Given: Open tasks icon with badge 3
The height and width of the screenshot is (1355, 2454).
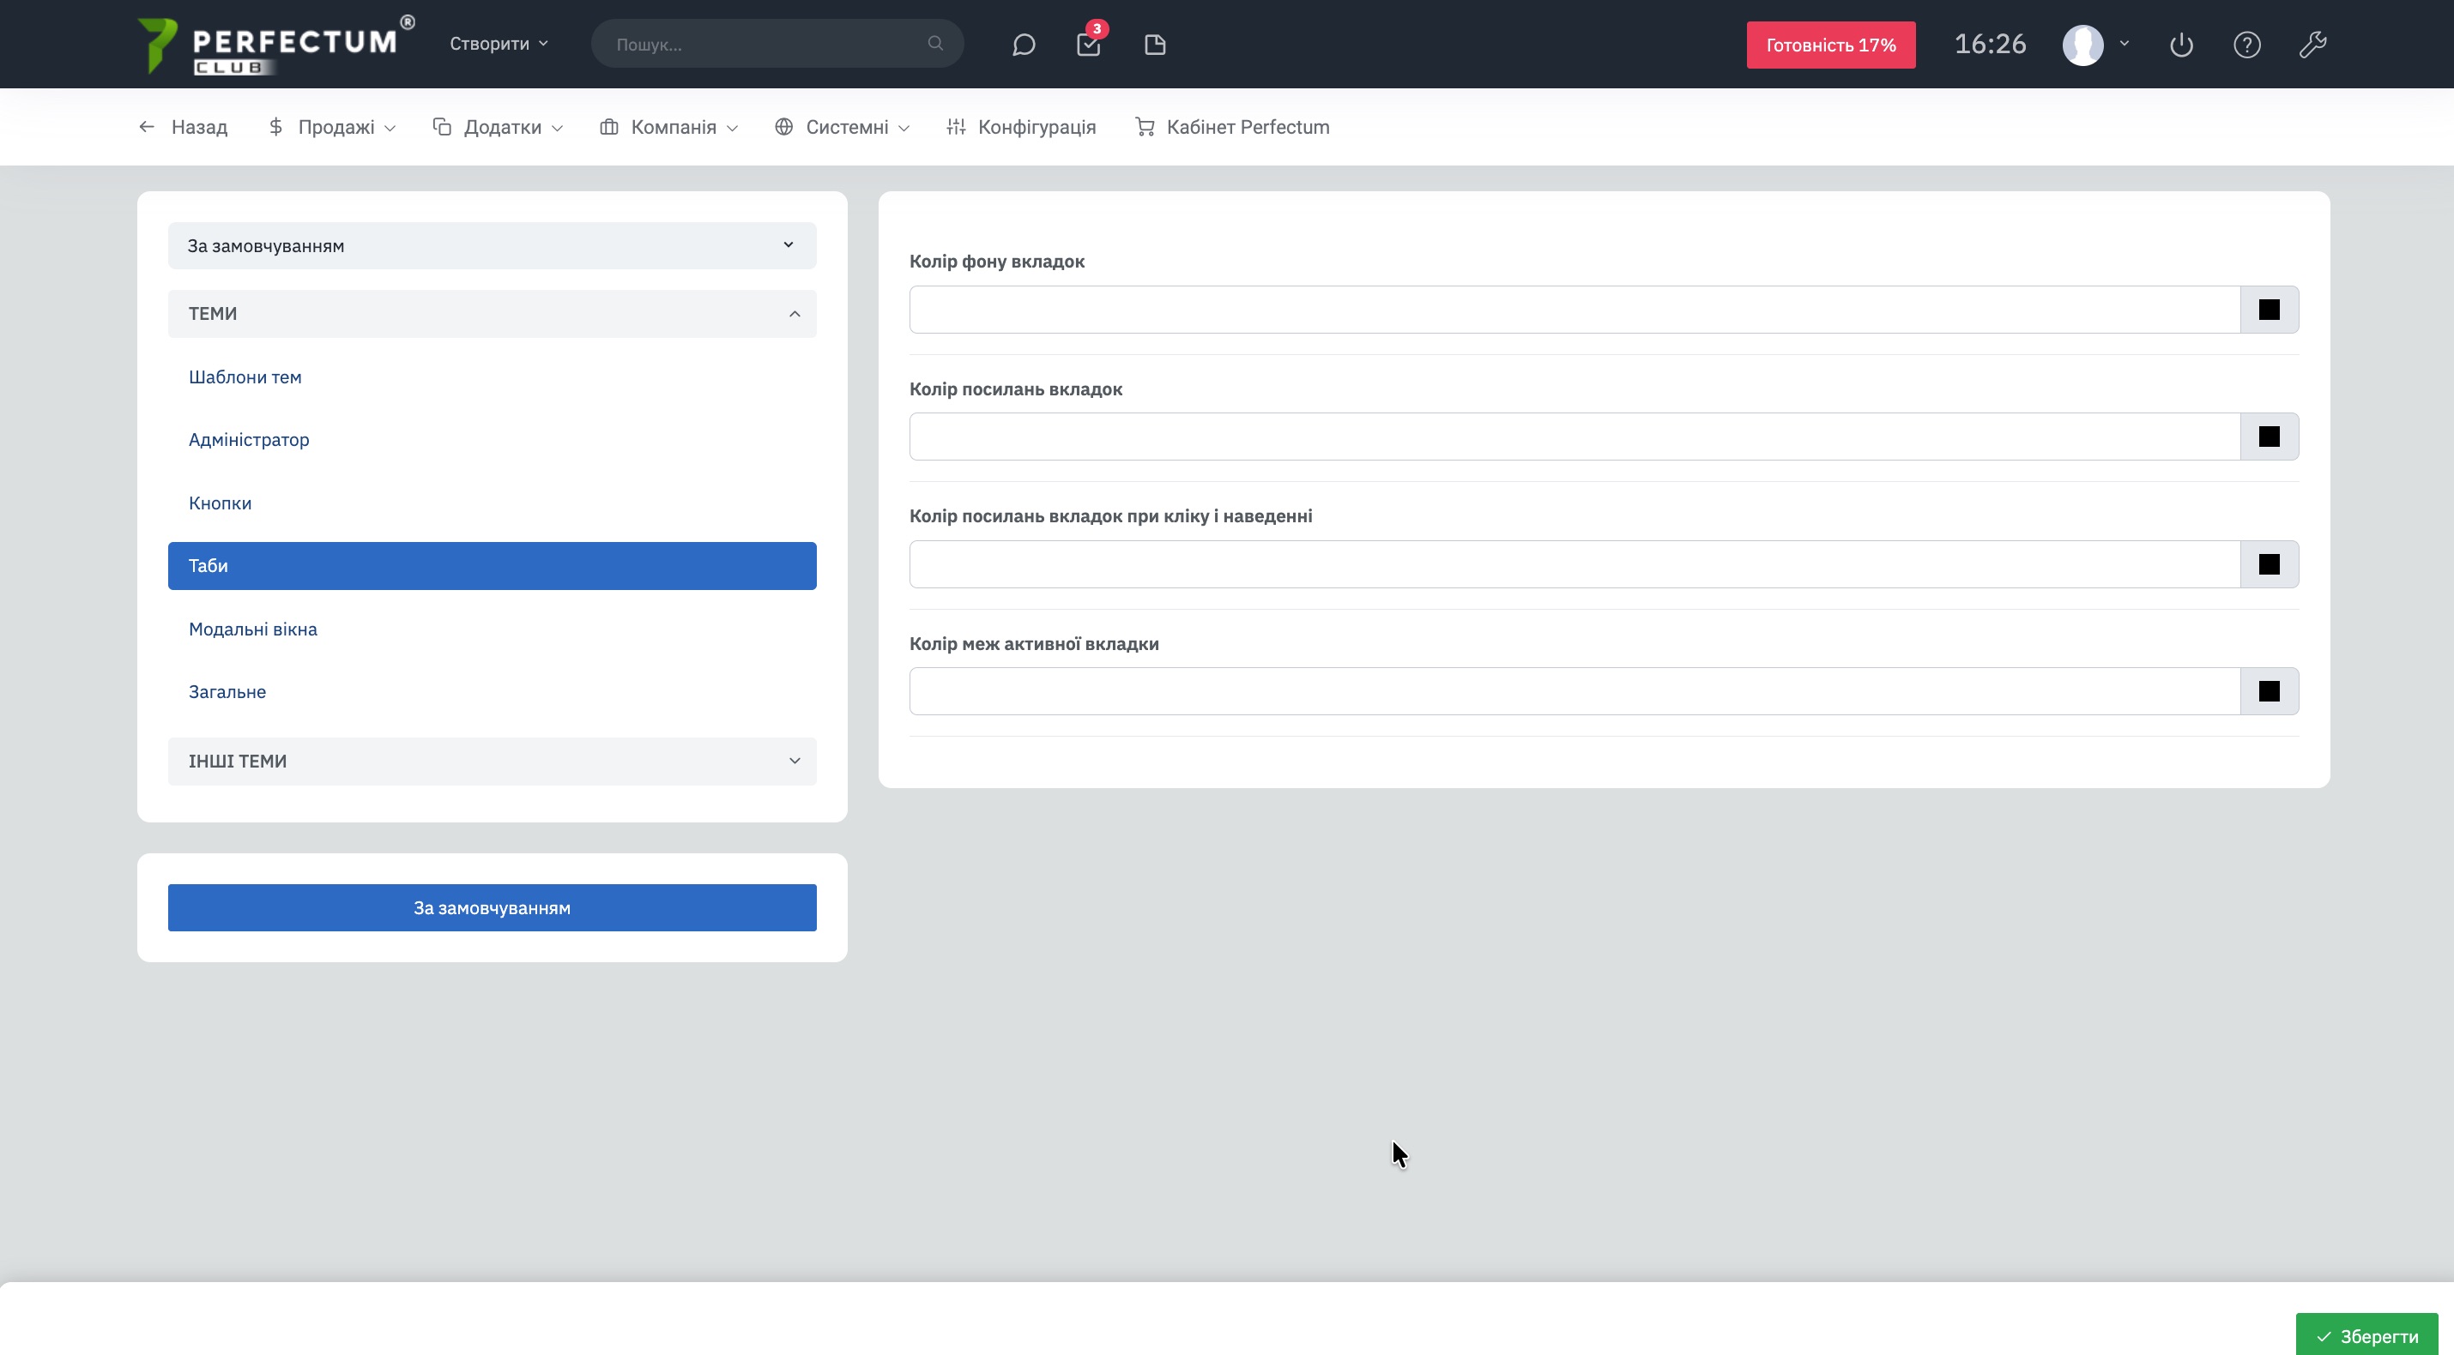Looking at the screenshot, I should pos(1088,45).
